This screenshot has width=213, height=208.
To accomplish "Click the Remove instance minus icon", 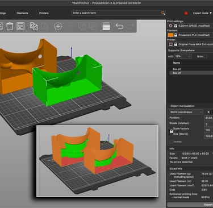I will 69,26.
